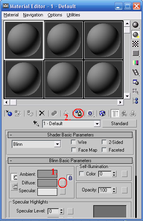Click the Sample UV Tiling icon
The image size is (143, 221).
click(x=136, y=53)
